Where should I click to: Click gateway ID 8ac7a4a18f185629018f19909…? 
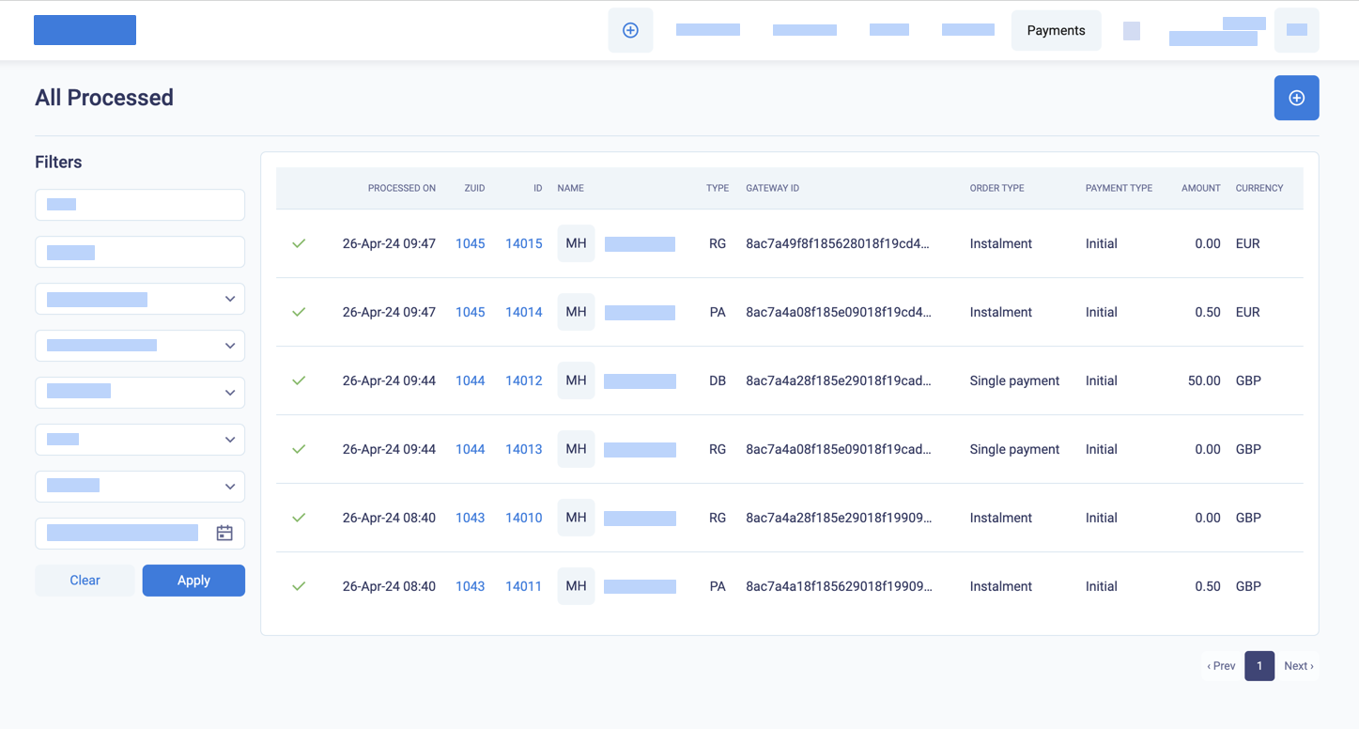point(839,586)
